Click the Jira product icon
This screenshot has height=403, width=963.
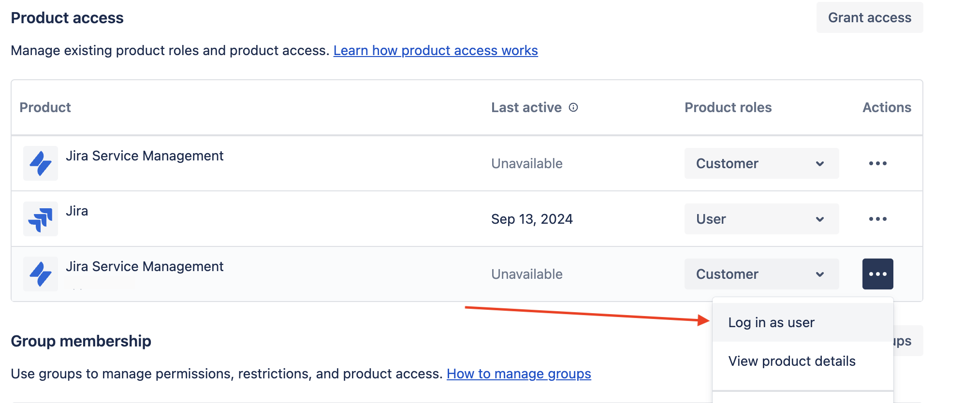tap(41, 219)
